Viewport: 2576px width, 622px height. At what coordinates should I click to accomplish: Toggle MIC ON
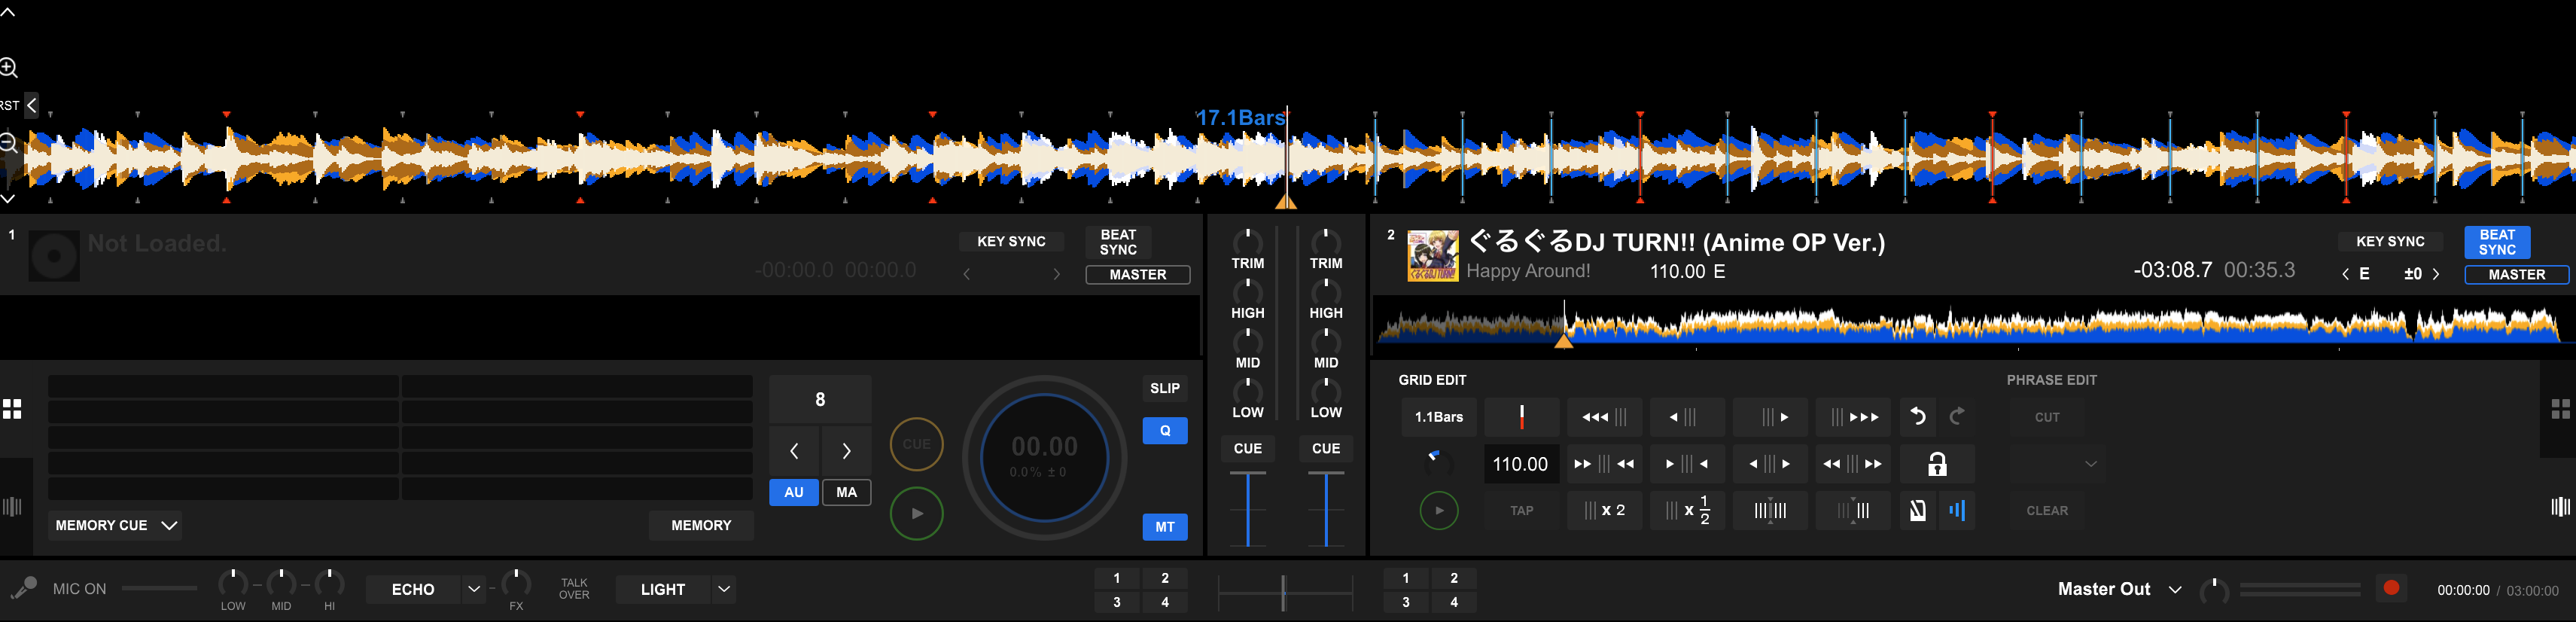pos(79,589)
